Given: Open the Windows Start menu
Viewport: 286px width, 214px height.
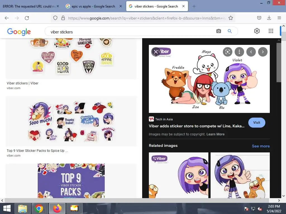Looking at the screenshot, I should coord(7,208).
